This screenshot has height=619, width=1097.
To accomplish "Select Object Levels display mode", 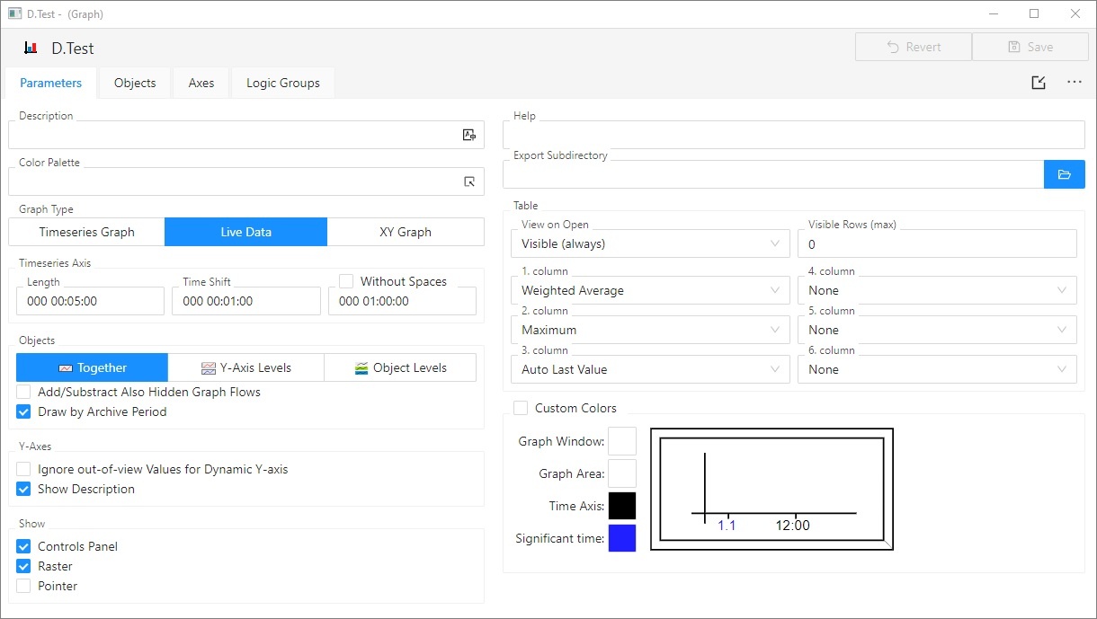I will point(400,367).
